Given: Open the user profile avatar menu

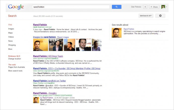Looking at the screenshot, I should 163,7.
